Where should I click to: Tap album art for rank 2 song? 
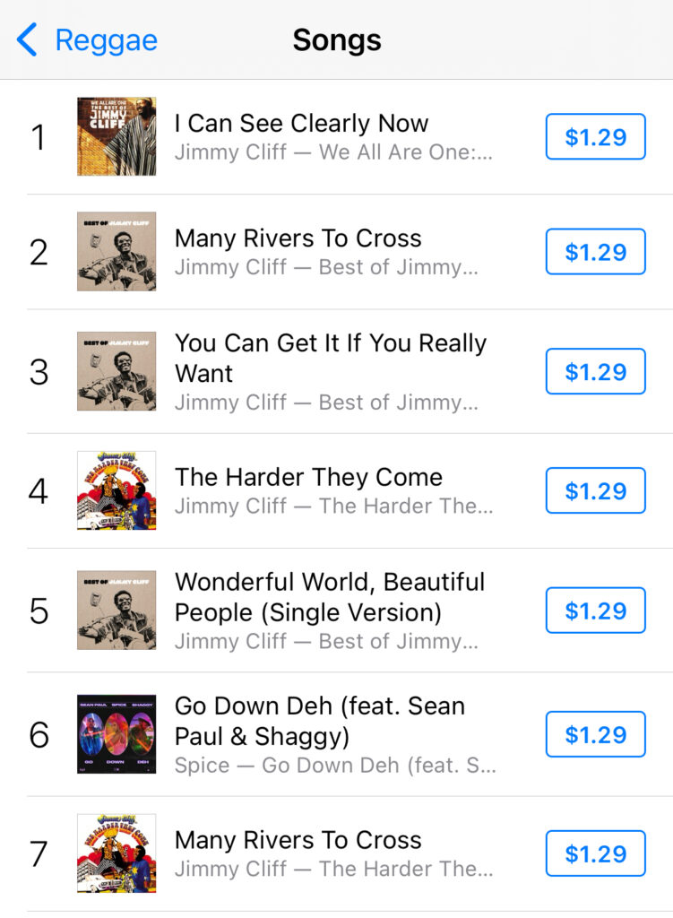pyautogui.click(x=116, y=252)
